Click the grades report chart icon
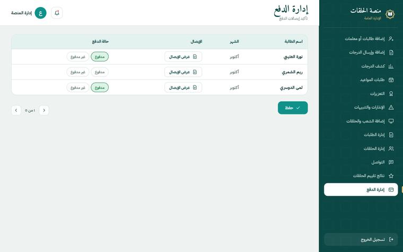Viewport: 403px width, 252px height. point(391,66)
